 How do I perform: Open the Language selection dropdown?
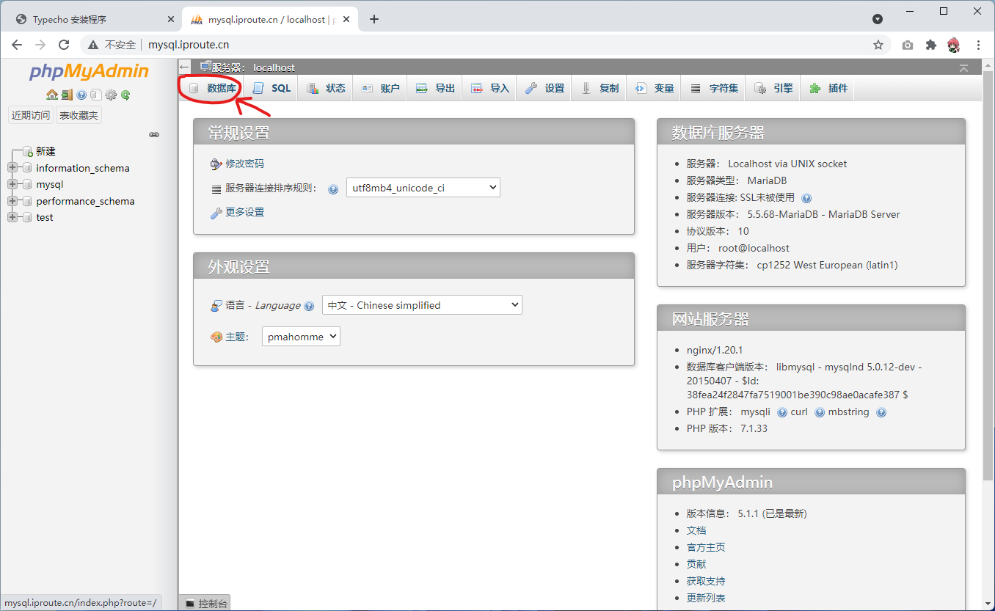422,305
